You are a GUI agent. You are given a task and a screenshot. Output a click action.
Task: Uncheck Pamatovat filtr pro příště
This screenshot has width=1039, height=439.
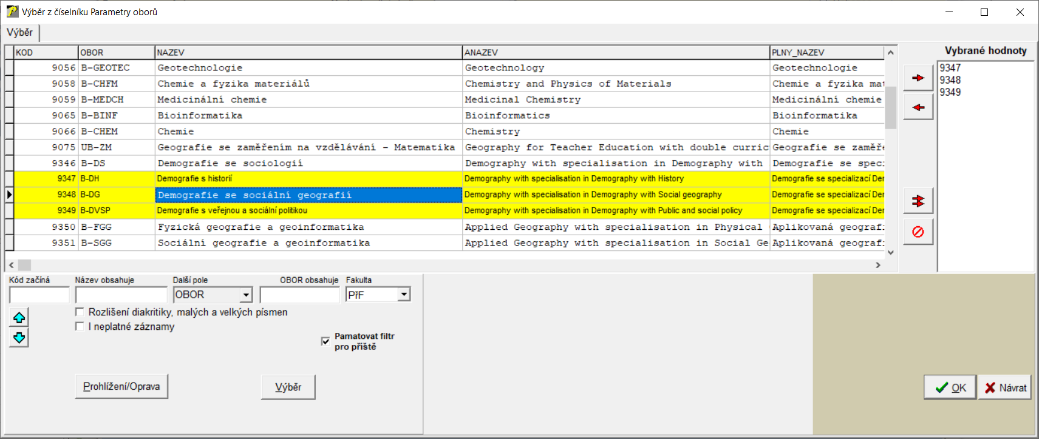[x=325, y=341]
